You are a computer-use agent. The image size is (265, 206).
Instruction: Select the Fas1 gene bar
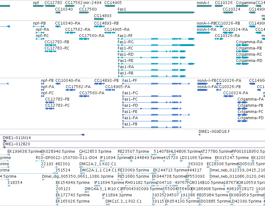(156, 12)
